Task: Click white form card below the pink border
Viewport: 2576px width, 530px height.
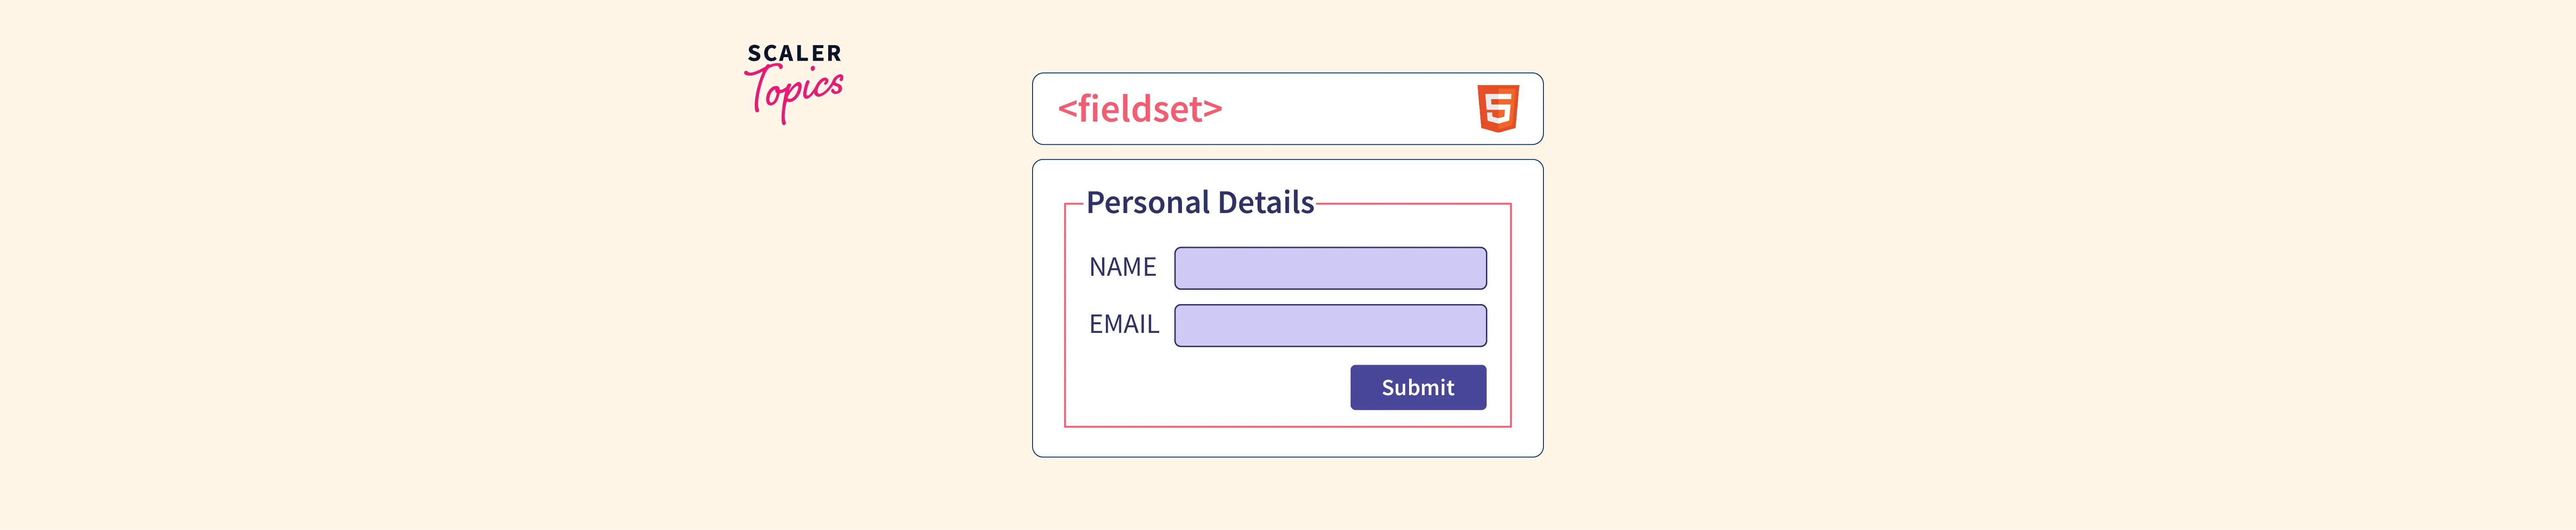Action: (x=1287, y=442)
